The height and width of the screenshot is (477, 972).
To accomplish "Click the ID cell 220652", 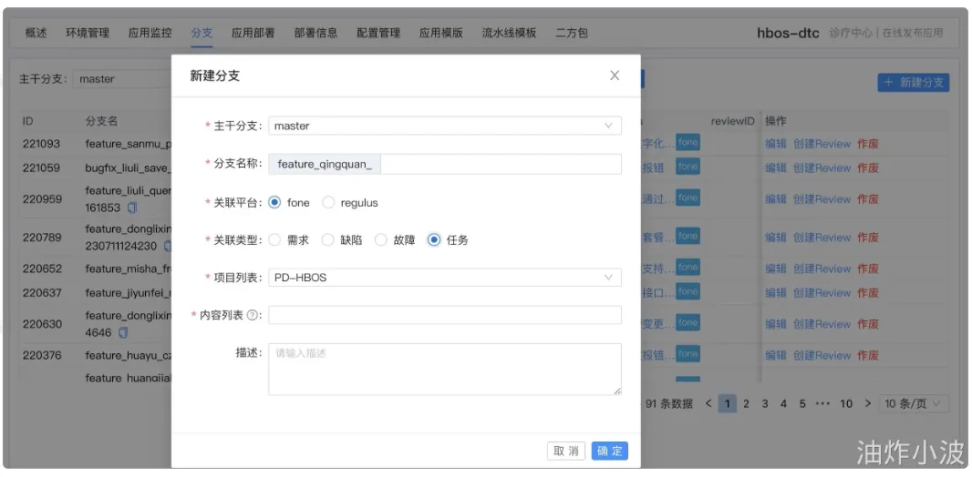I will click(42, 269).
